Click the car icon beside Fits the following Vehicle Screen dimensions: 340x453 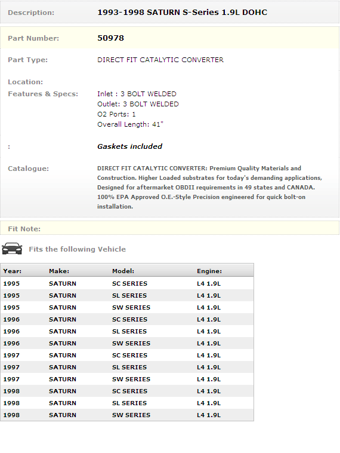coord(12,249)
